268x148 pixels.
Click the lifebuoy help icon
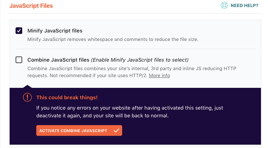224,5
